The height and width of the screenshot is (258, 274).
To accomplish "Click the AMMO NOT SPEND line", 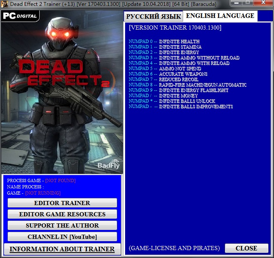I will point(165,68).
